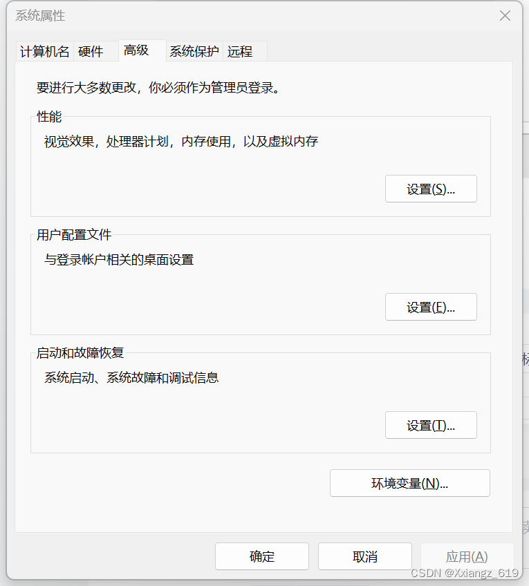Image resolution: width=529 pixels, height=586 pixels.
Task: Open the 环境变量(N) dialog
Action: [409, 483]
